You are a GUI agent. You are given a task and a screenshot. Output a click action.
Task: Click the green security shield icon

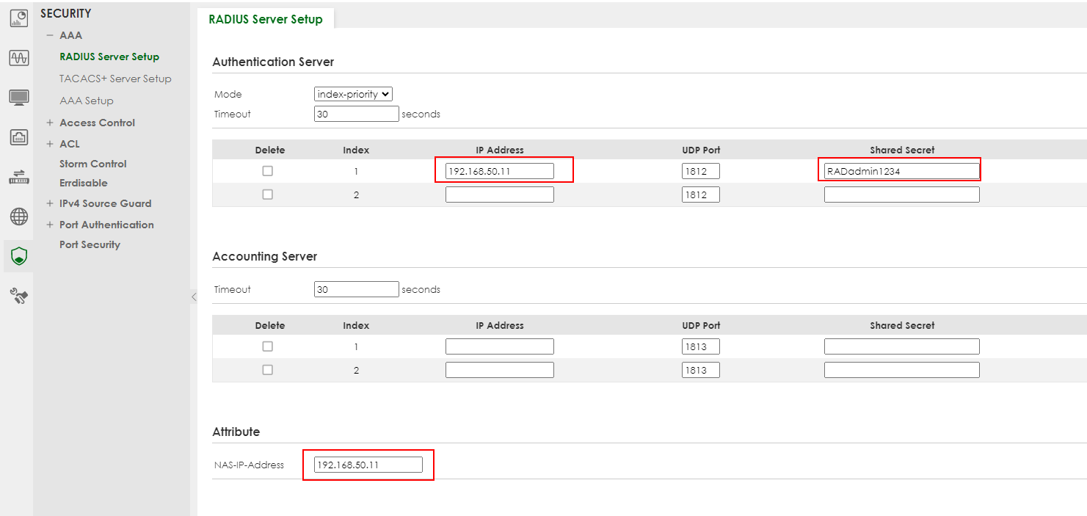click(x=18, y=256)
